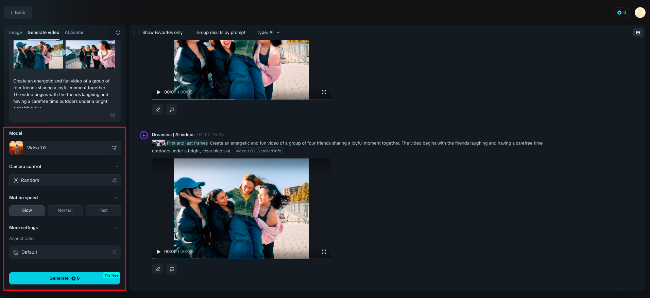
Task: Collapse the Motion speed section
Action: click(117, 198)
